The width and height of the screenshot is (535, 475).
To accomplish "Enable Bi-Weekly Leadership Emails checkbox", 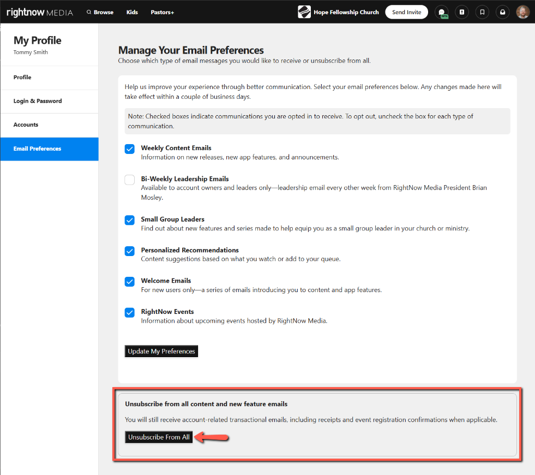I will pyautogui.click(x=130, y=180).
